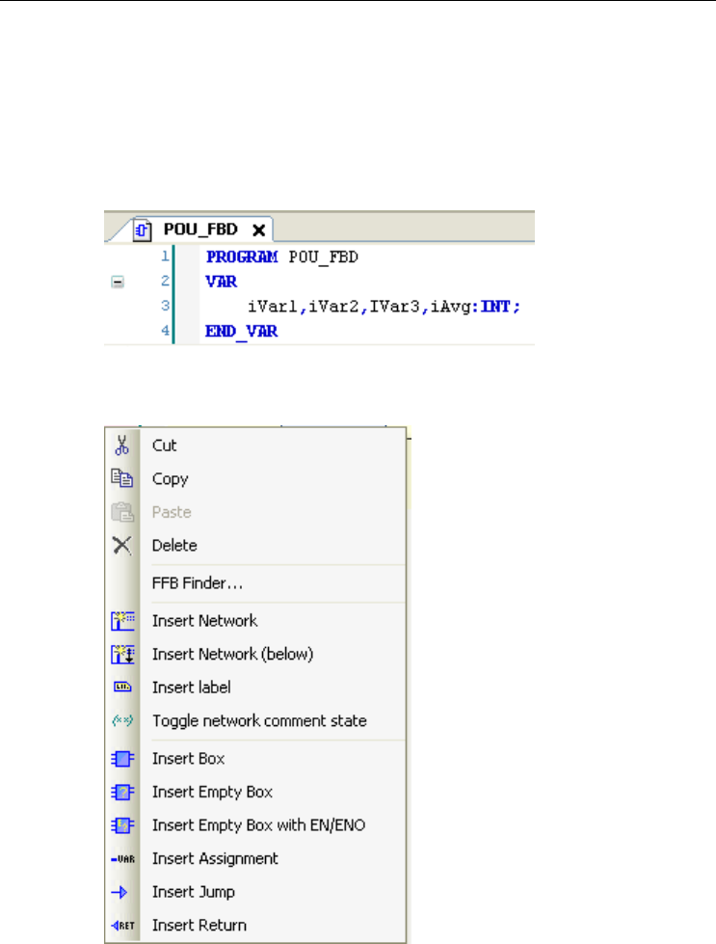Screen dimensions: 716x944
Task: Click the VAR Insert Assignment icon
Action: [122, 859]
